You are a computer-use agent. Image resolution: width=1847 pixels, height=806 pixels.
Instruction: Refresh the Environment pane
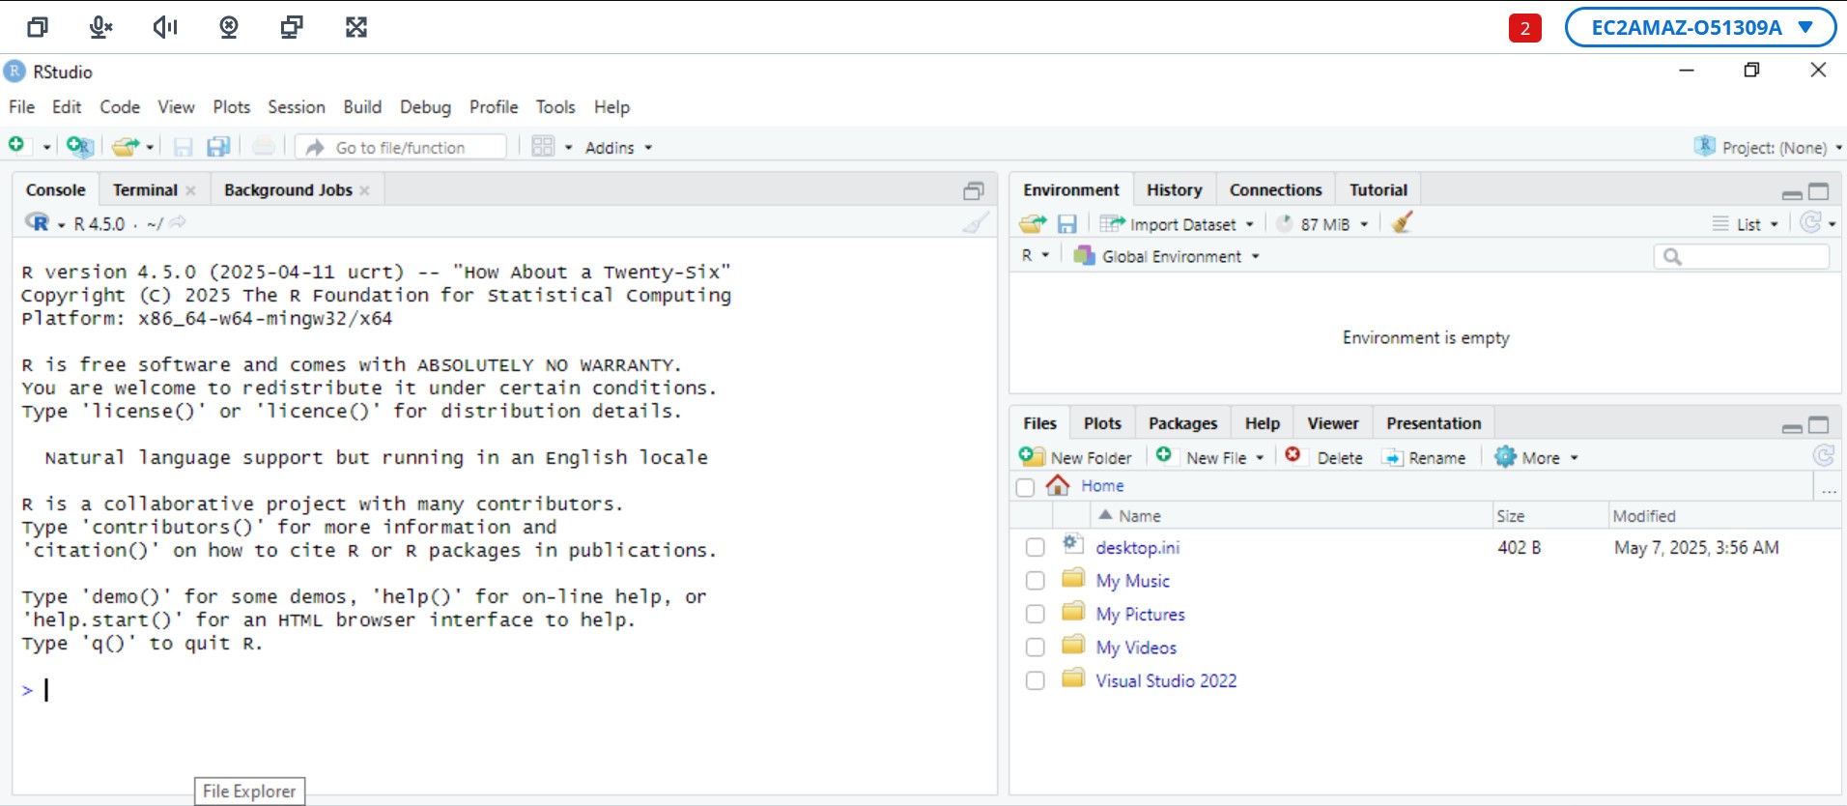[1810, 223]
